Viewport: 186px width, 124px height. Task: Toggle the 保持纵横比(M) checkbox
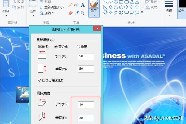[39, 81]
